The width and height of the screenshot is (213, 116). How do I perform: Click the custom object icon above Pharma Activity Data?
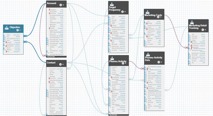coord(148,54)
